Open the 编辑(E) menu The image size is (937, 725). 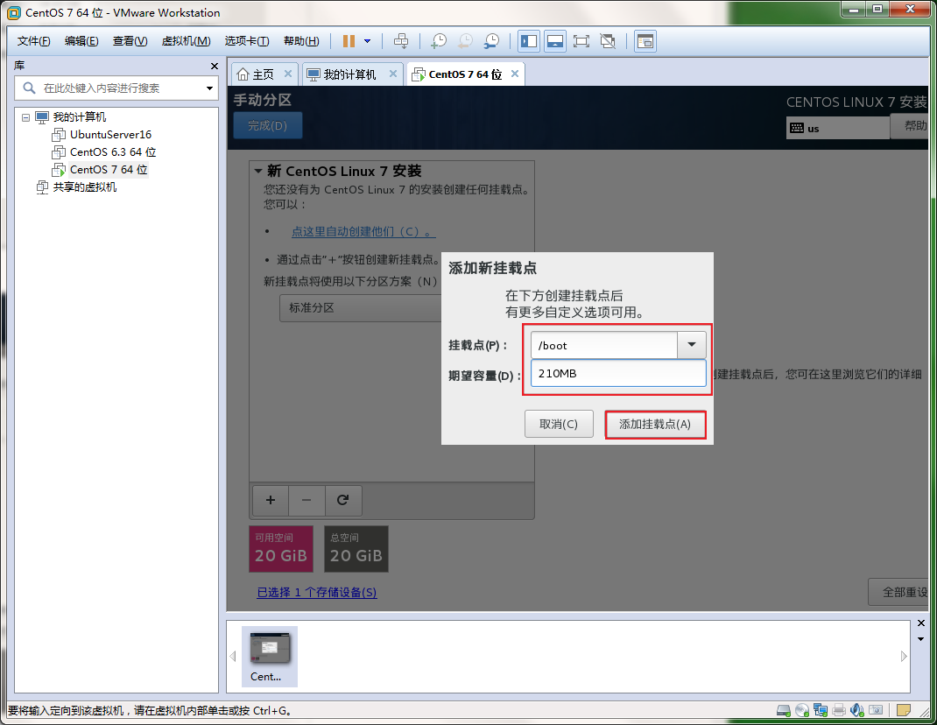click(81, 41)
